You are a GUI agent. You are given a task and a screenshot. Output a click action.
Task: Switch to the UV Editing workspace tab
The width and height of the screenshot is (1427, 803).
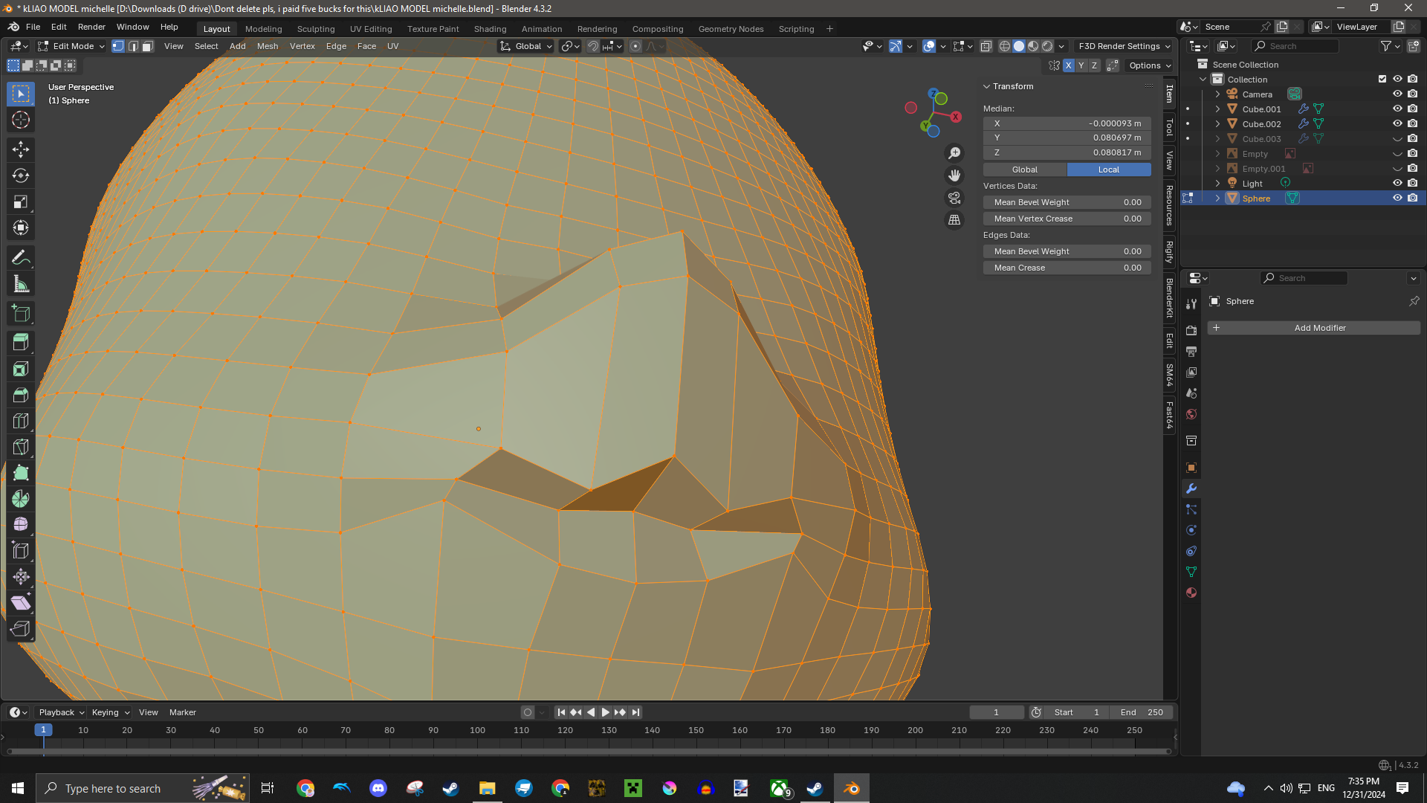pyautogui.click(x=370, y=29)
